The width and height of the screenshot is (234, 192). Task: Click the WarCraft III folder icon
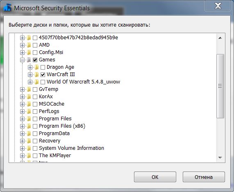37,75
